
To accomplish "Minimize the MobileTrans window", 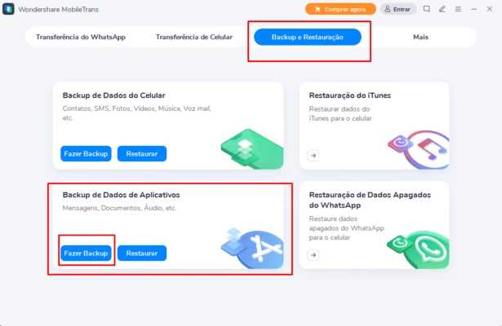I will (x=473, y=9).
